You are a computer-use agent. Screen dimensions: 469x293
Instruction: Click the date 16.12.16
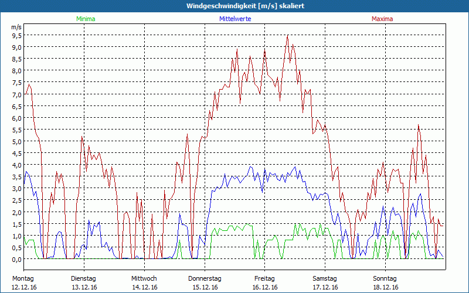tap(265, 287)
